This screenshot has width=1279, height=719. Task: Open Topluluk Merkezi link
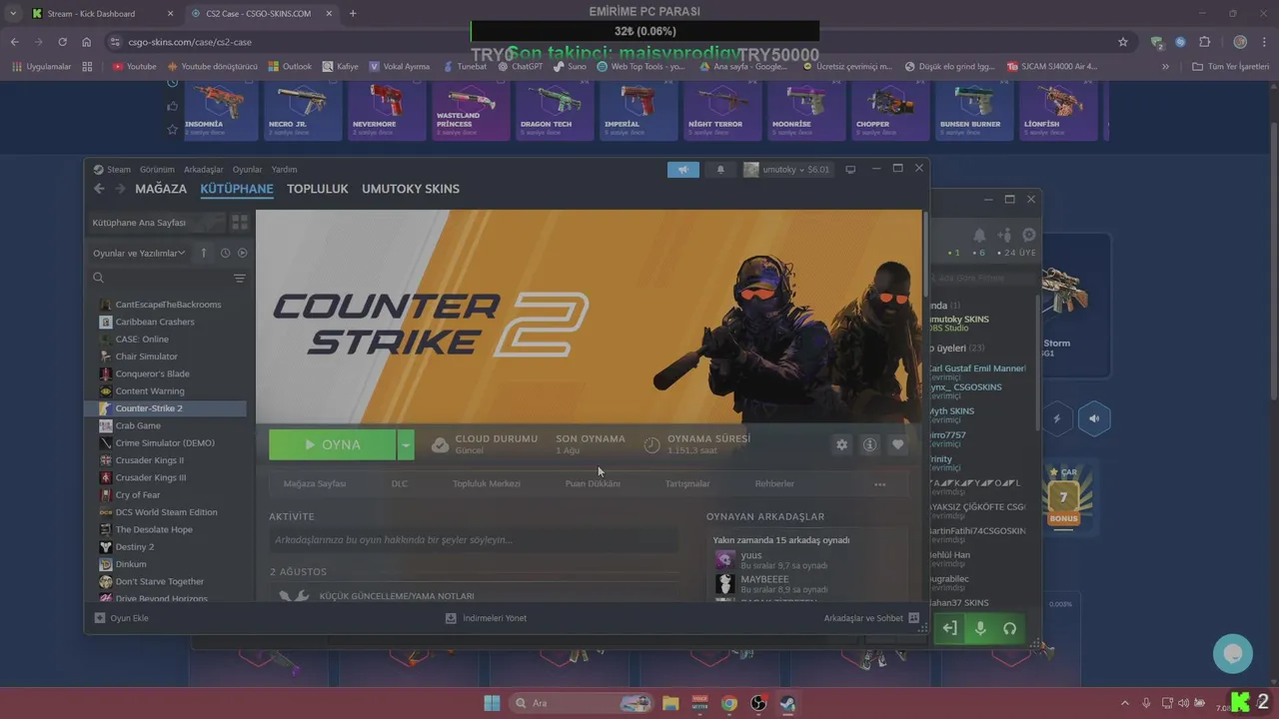[487, 483]
